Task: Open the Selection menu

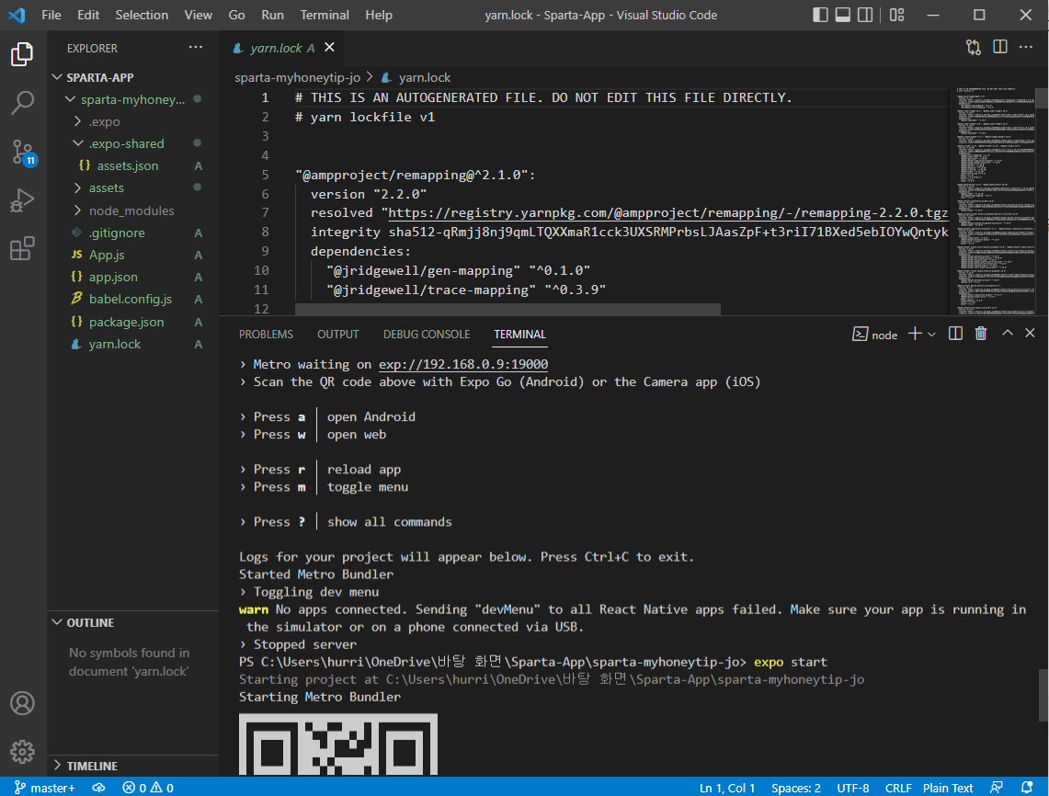Action: (x=142, y=15)
